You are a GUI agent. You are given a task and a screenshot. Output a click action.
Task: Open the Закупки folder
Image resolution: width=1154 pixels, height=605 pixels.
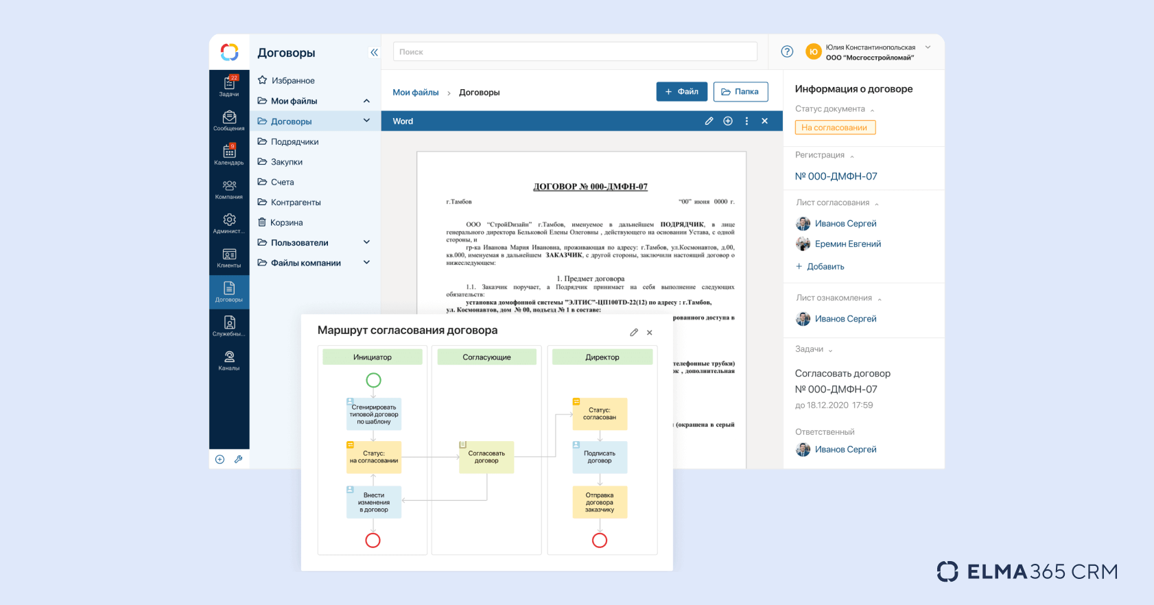coord(280,162)
